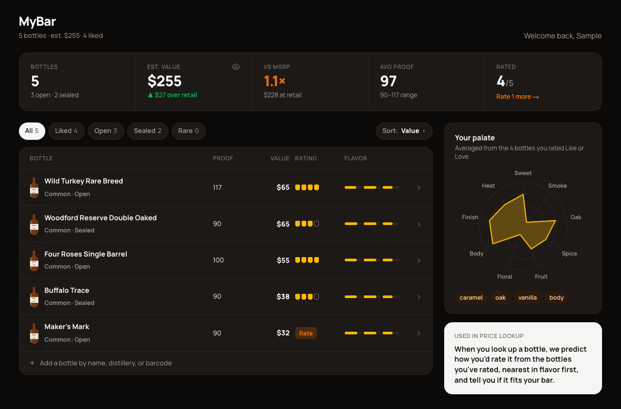Click the oak flavor tag
This screenshot has height=409, width=621.
(x=500, y=298)
